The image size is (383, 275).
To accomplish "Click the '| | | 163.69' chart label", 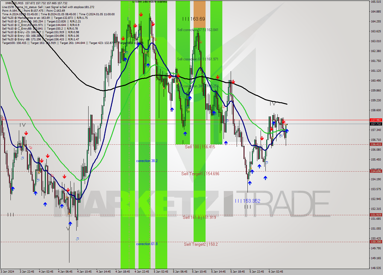I will [194, 19].
